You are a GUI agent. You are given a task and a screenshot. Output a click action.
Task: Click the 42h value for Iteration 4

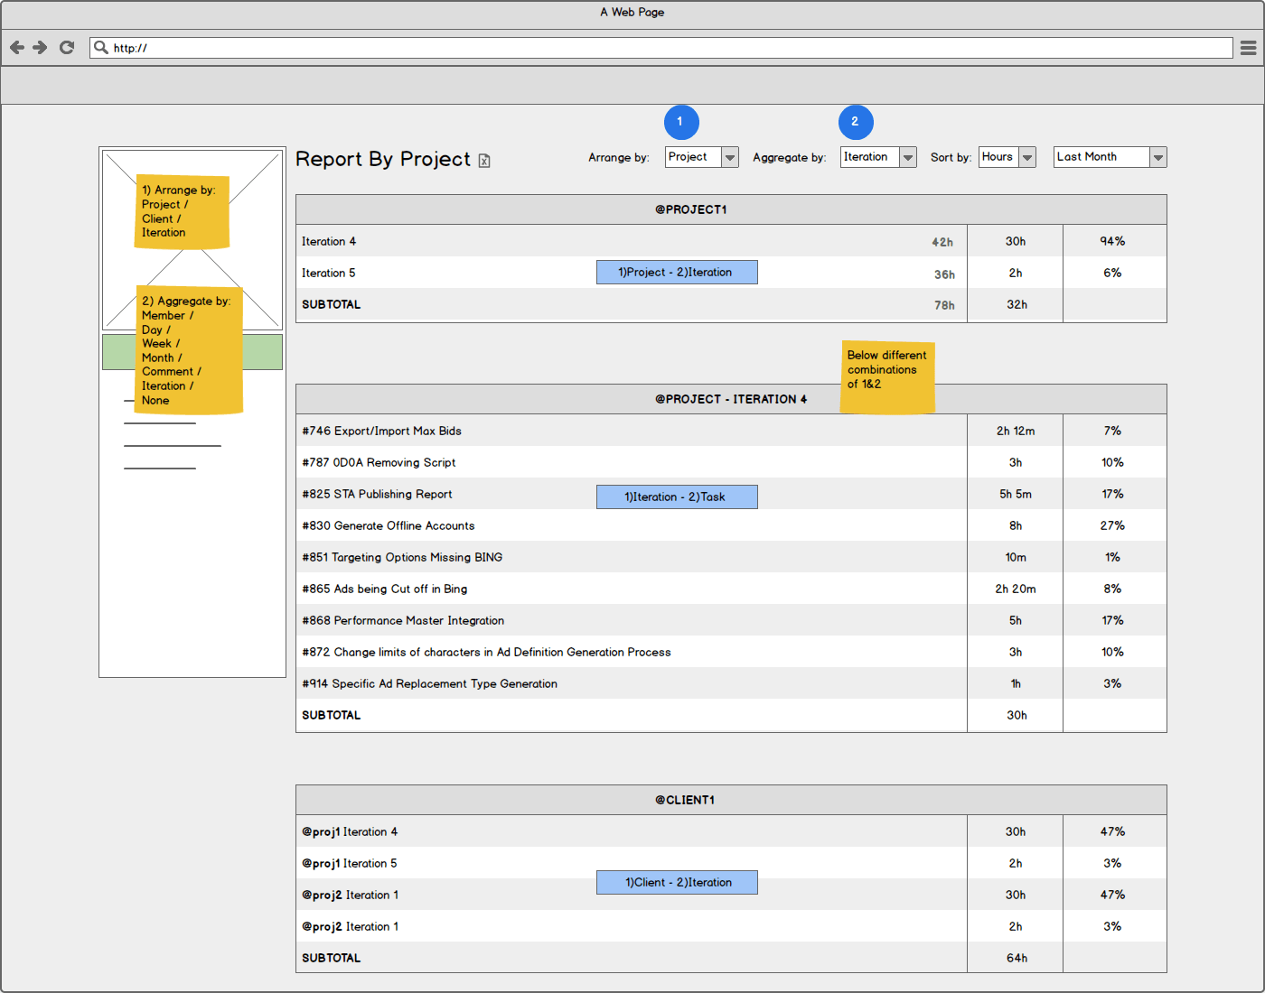click(942, 242)
